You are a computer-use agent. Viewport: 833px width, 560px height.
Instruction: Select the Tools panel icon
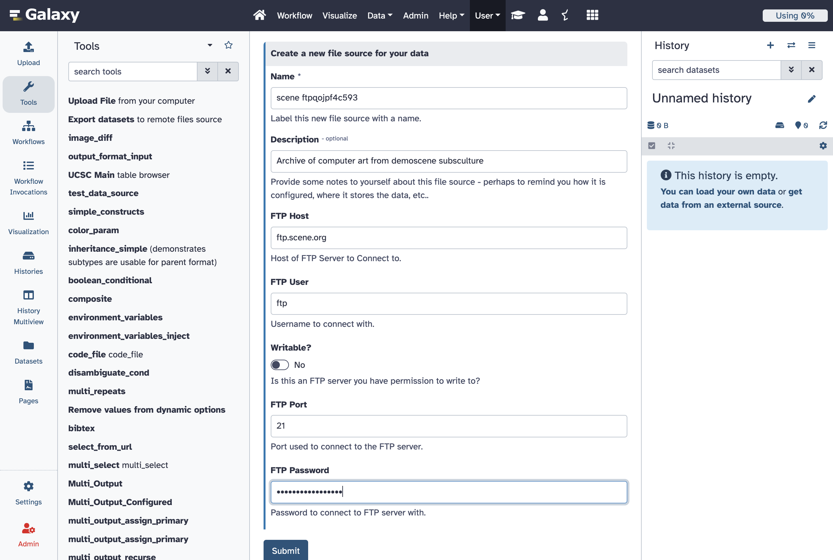coord(28,94)
